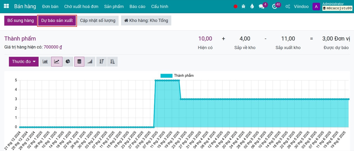Toggle the stacked chart option

pyautogui.click(x=79, y=61)
